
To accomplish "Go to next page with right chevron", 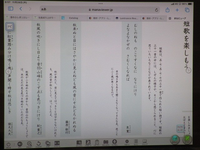I will click(x=188, y=70).
